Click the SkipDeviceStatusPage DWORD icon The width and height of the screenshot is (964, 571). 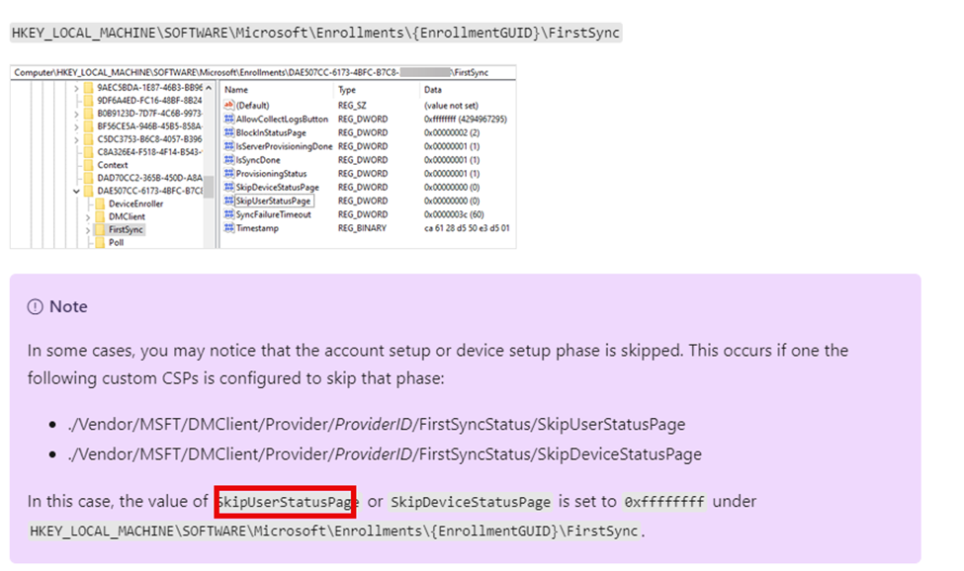[228, 187]
